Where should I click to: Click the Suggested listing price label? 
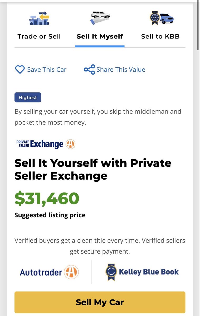tap(50, 215)
